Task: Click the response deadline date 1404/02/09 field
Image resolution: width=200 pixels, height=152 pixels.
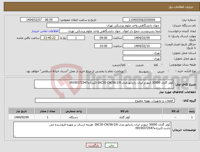Action: 142,38
